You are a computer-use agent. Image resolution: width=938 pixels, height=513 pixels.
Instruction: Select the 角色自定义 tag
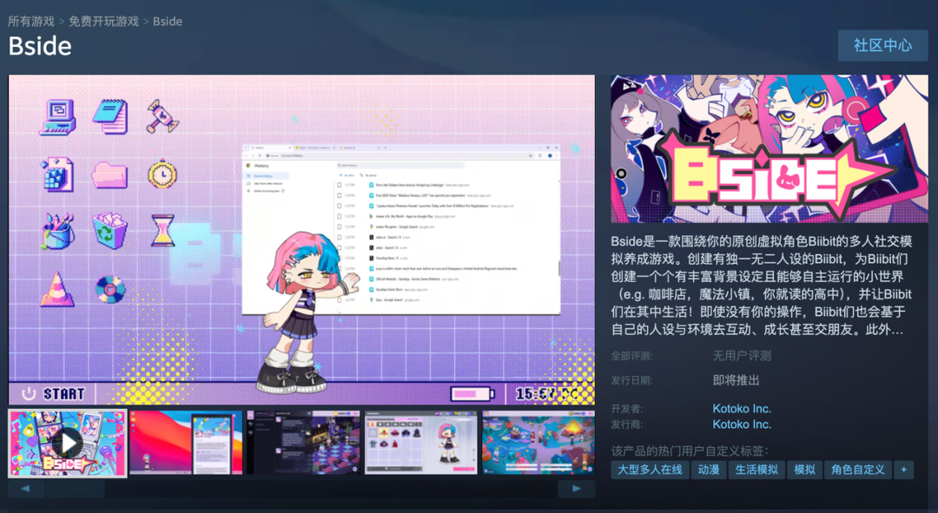tap(858, 470)
